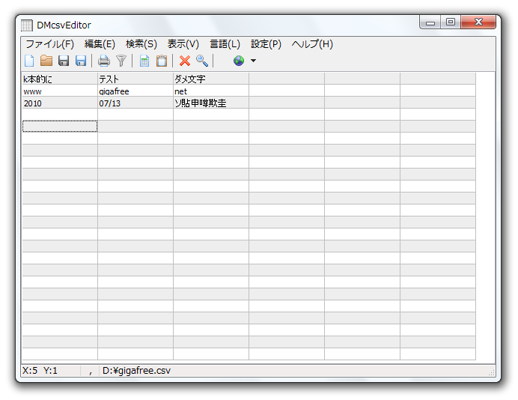Click the globe icon in toolbar
Image resolution: width=518 pixels, height=400 pixels.
pos(239,61)
